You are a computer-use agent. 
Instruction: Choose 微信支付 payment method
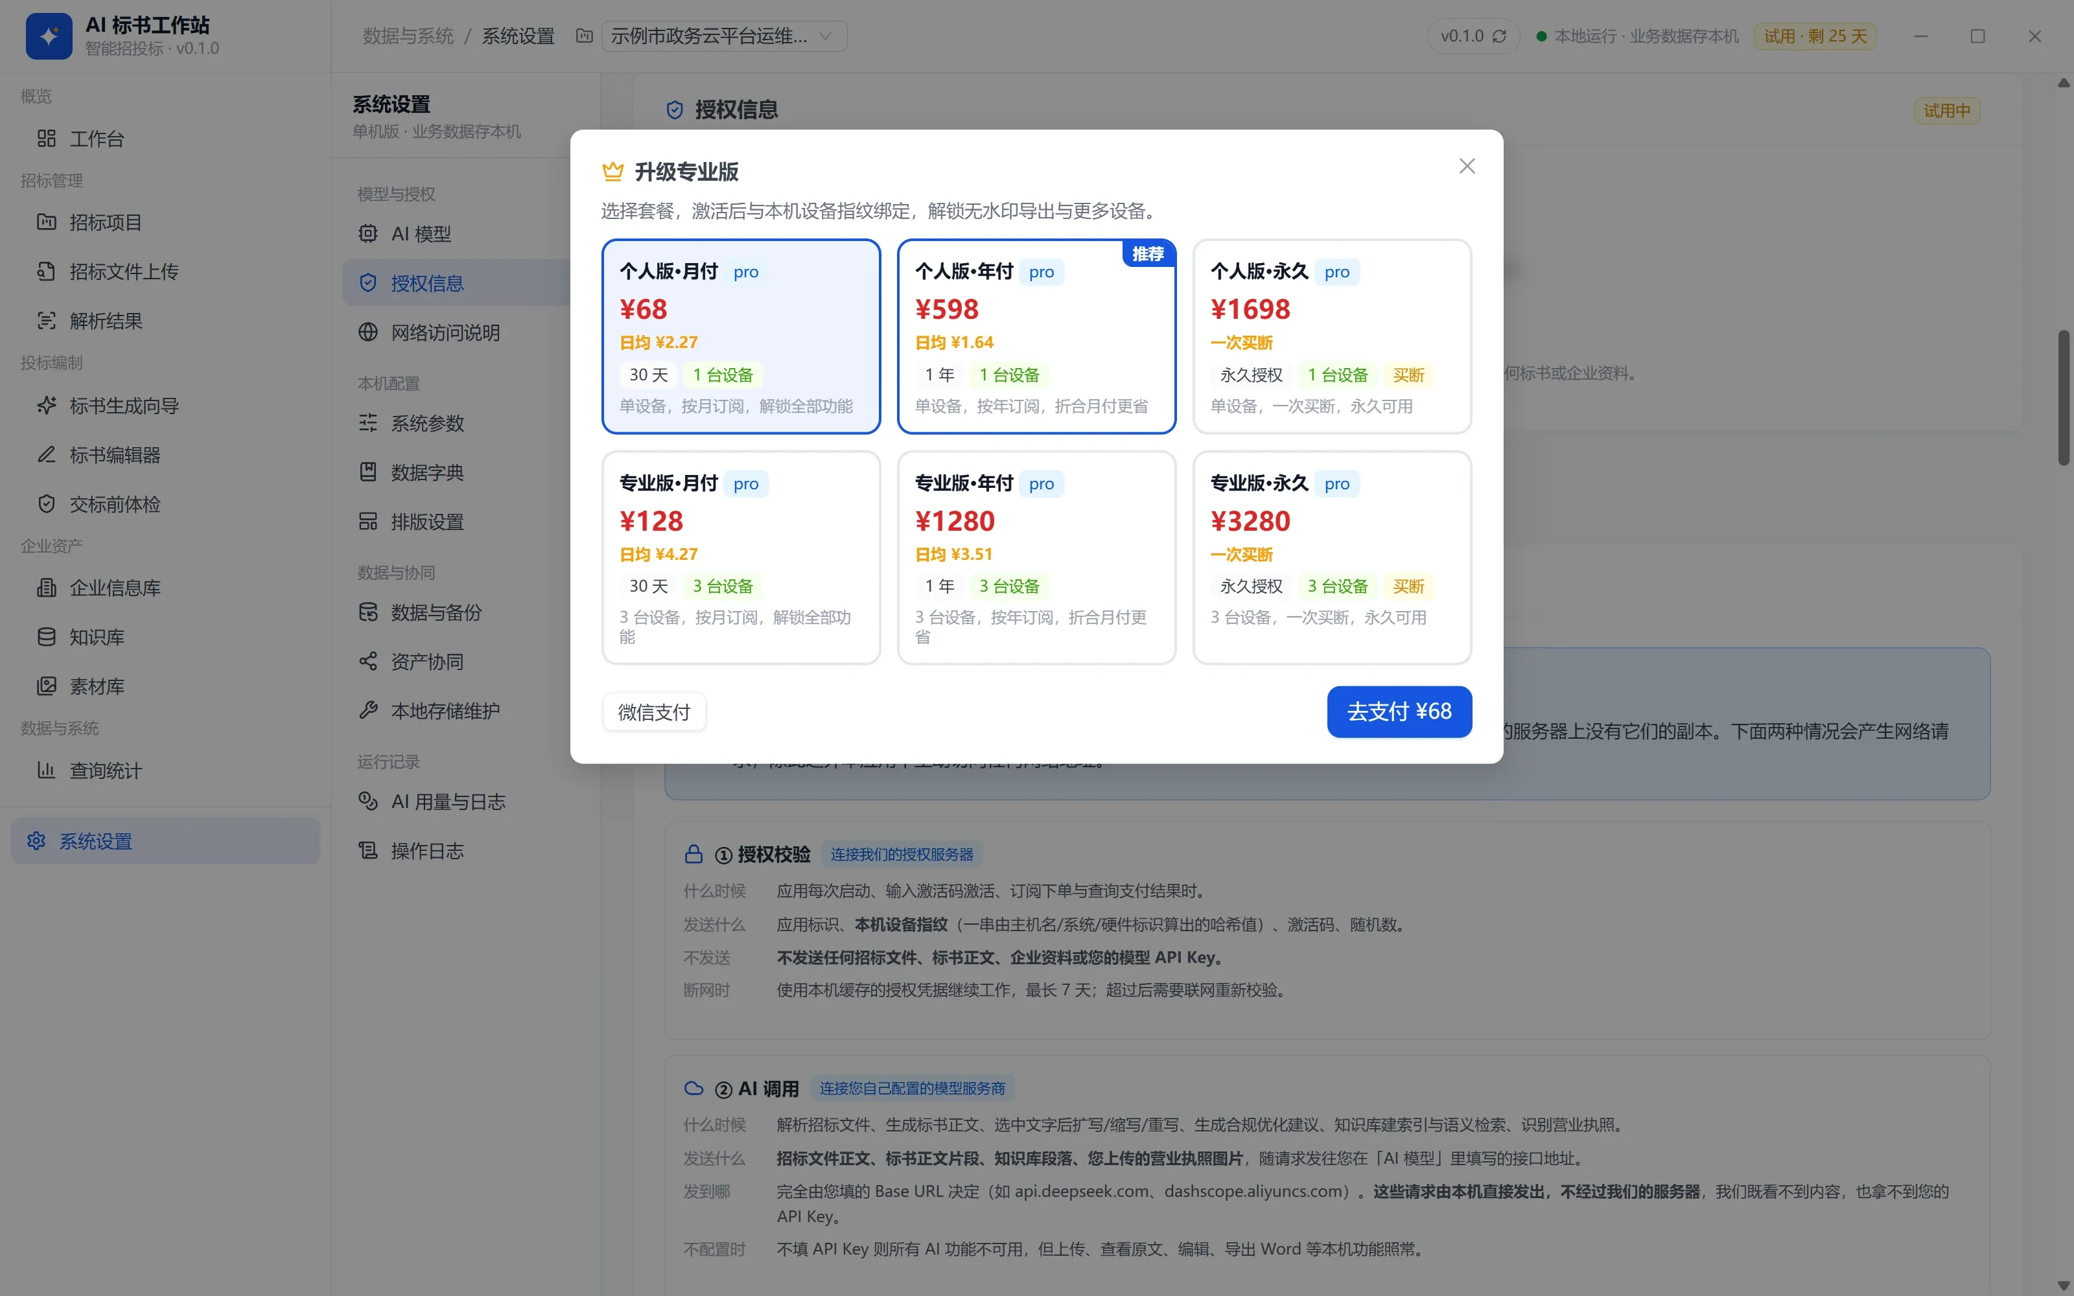(654, 712)
